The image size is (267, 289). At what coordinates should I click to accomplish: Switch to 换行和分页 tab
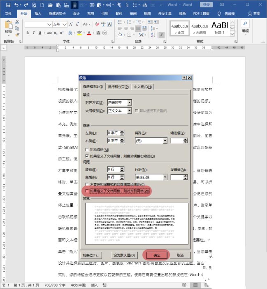(119, 87)
